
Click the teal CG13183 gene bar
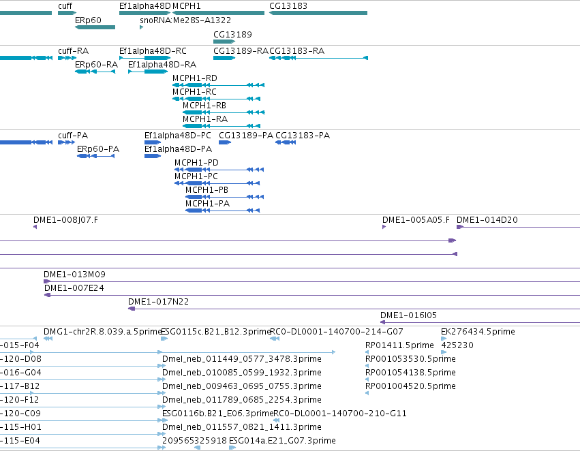(318, 13)
